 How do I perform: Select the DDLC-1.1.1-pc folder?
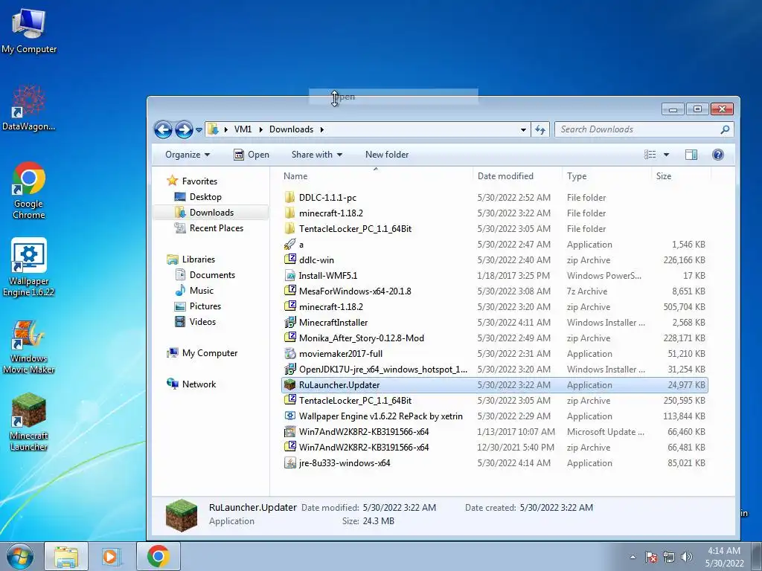494,198
